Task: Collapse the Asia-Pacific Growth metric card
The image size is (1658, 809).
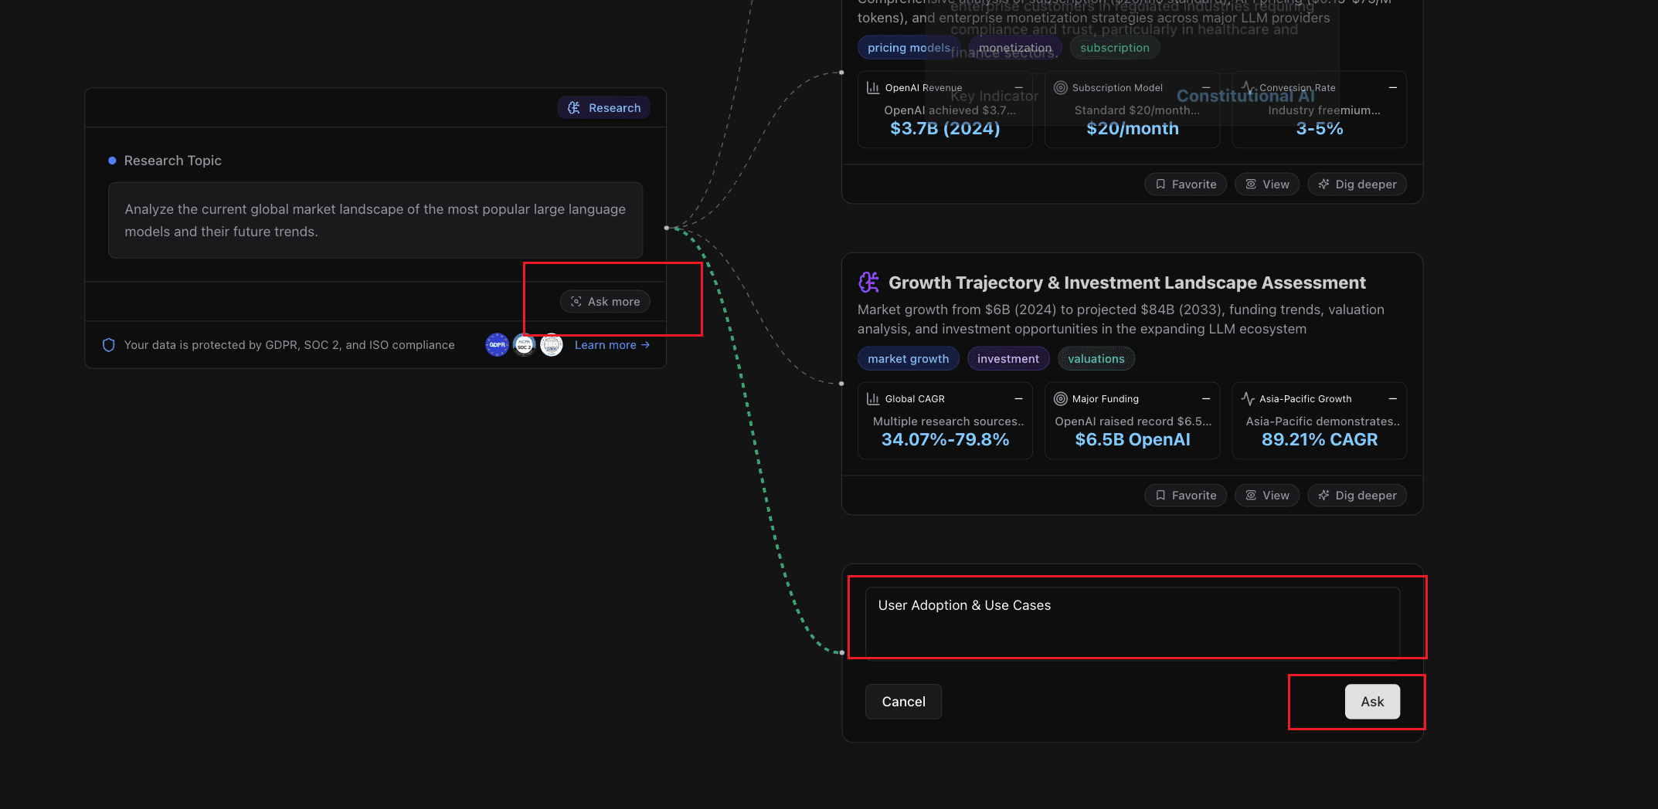Action: 1393,399
